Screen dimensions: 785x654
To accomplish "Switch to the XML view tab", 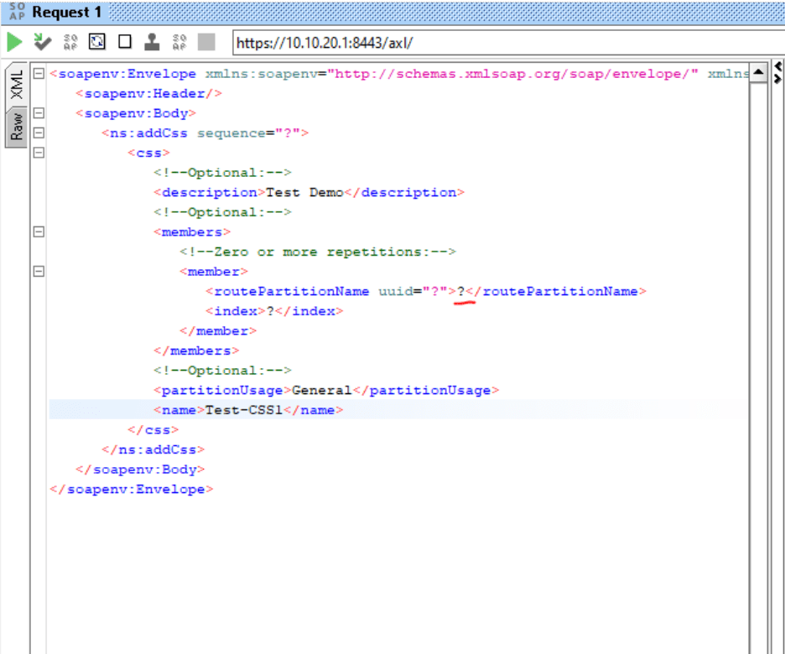I will [x=16, y=84].
